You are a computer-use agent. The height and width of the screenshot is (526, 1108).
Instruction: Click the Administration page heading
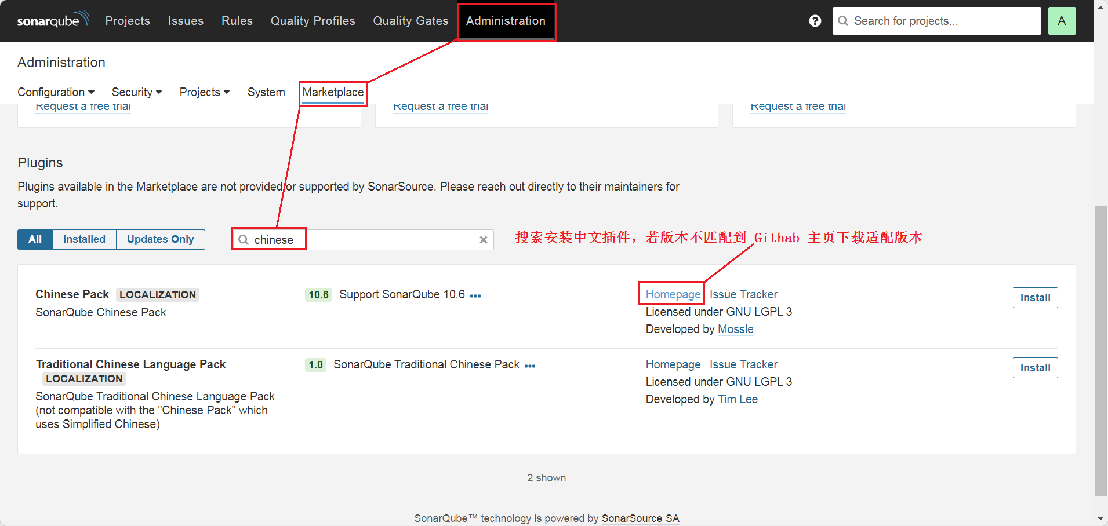coord(61,63)
